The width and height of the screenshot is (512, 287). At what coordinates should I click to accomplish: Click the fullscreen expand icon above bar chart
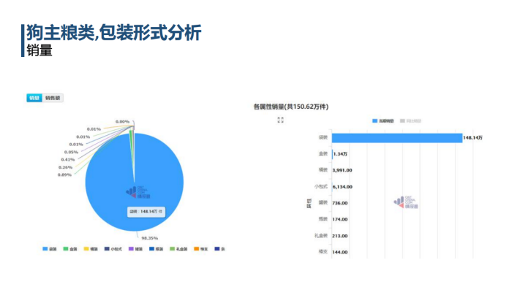[x=280, y=120]
